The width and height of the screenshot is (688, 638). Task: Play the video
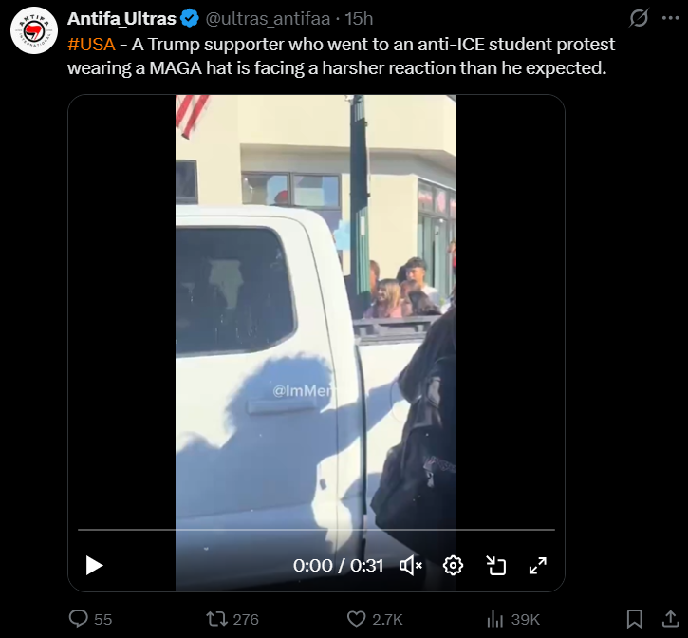[x=94, y=566]
